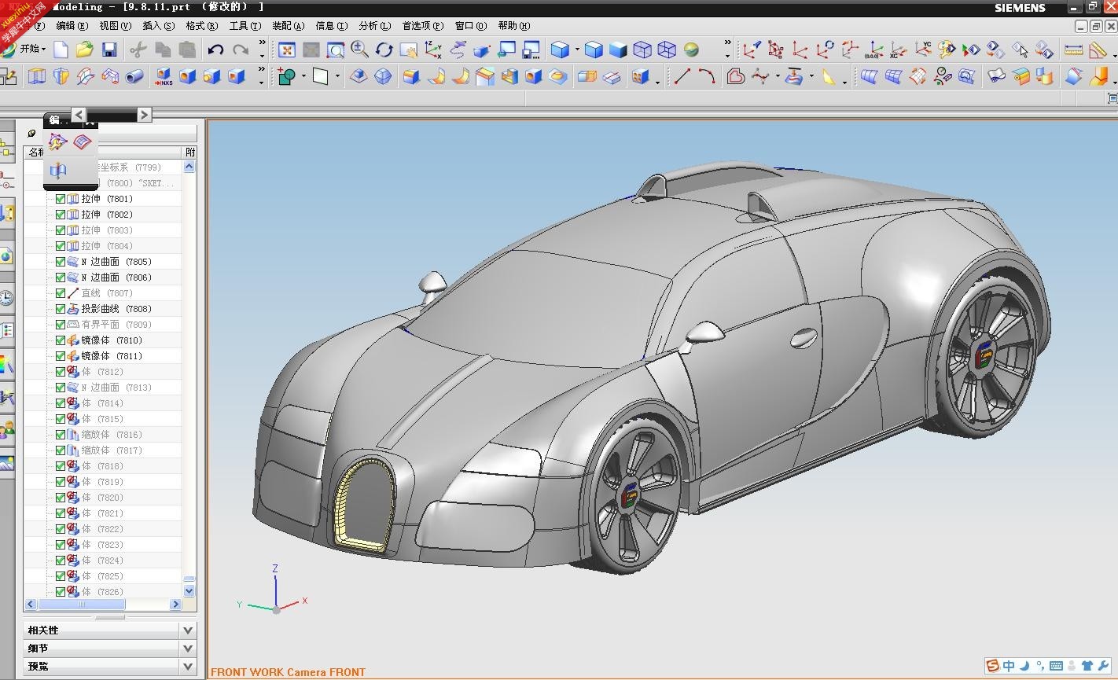Click the navigator horizontal scrollbar thumb
The width and height of the screenshot is (1118, 680).
click(82, 605)
